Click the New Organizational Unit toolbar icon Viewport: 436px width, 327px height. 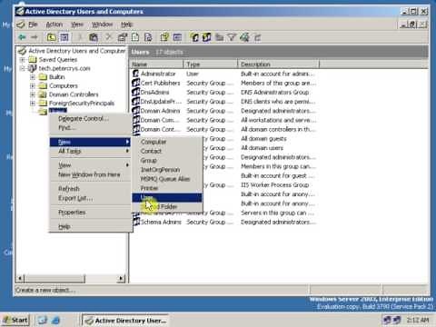click(219, 37)
